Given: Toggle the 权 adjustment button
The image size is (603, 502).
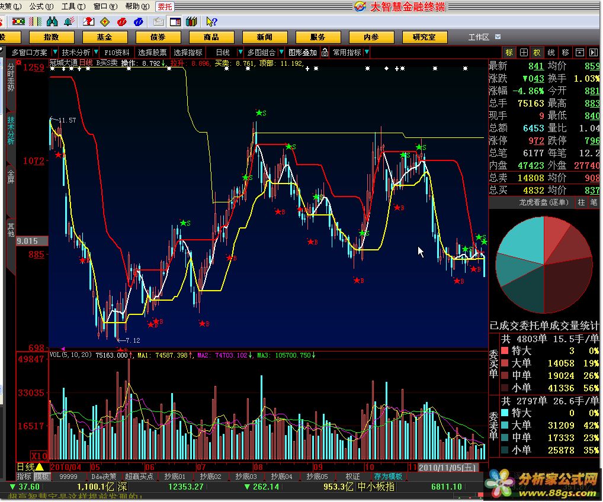Looking at the screenshot, I should [537, 52].
